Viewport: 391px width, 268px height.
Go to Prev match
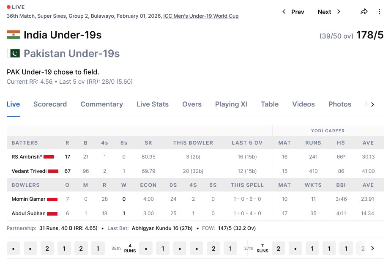click(293, 12)
